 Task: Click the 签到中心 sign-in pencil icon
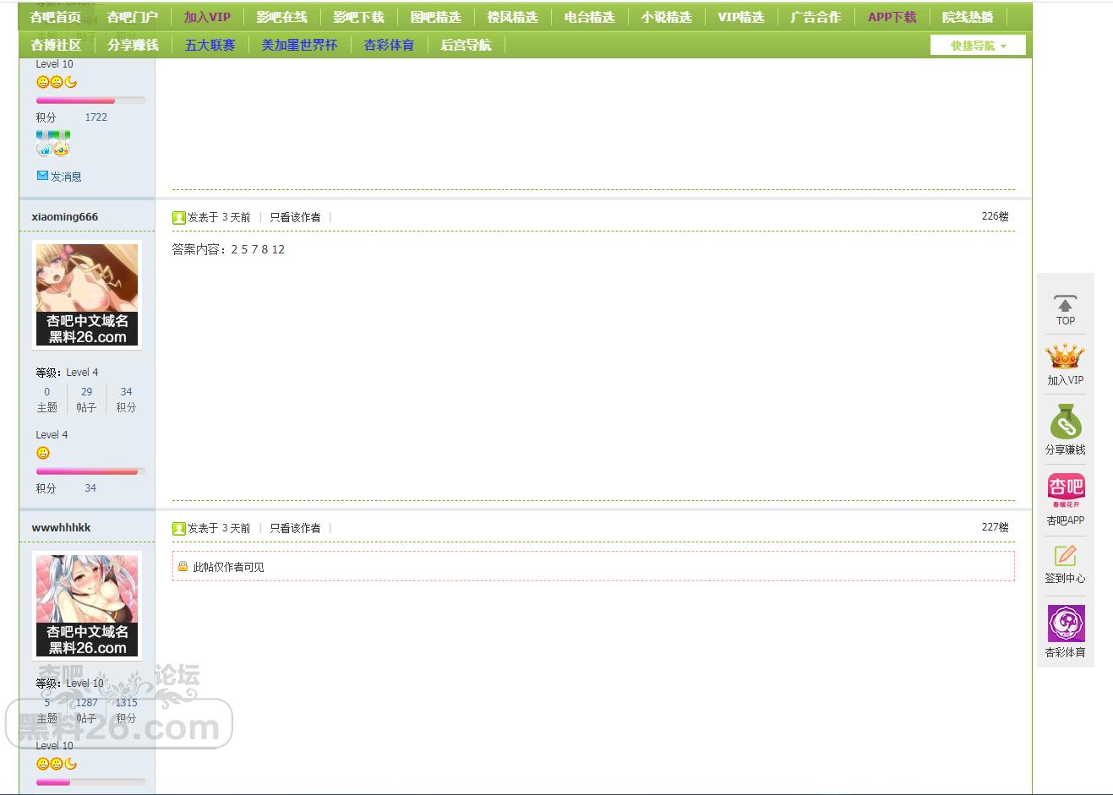click(x=1065, y=555)
